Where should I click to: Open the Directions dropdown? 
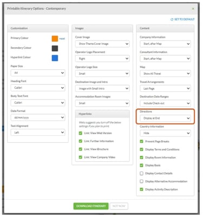tap(165, 119)
